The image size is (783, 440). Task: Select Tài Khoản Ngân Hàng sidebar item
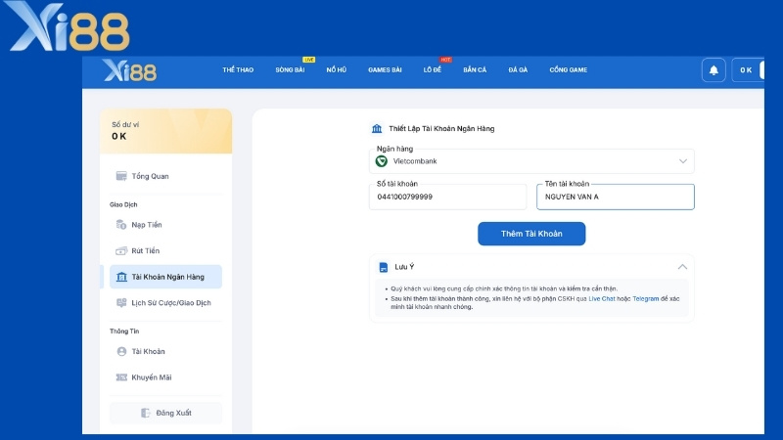(165, 277)
